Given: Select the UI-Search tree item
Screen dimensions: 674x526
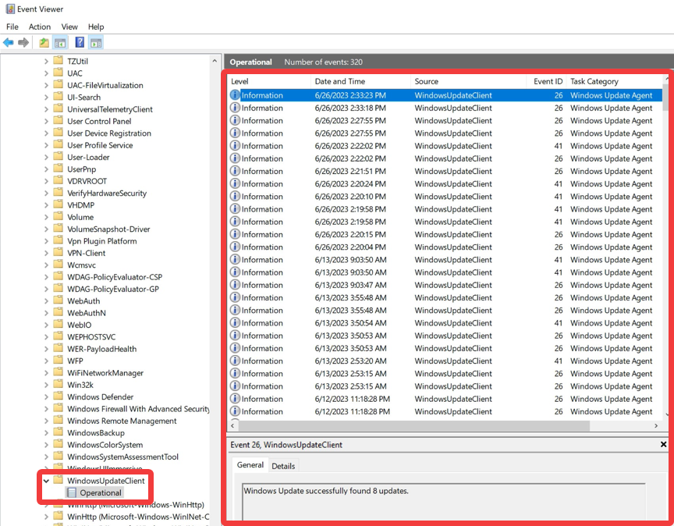Looking at the screenshot, I should tap(83, 98).
